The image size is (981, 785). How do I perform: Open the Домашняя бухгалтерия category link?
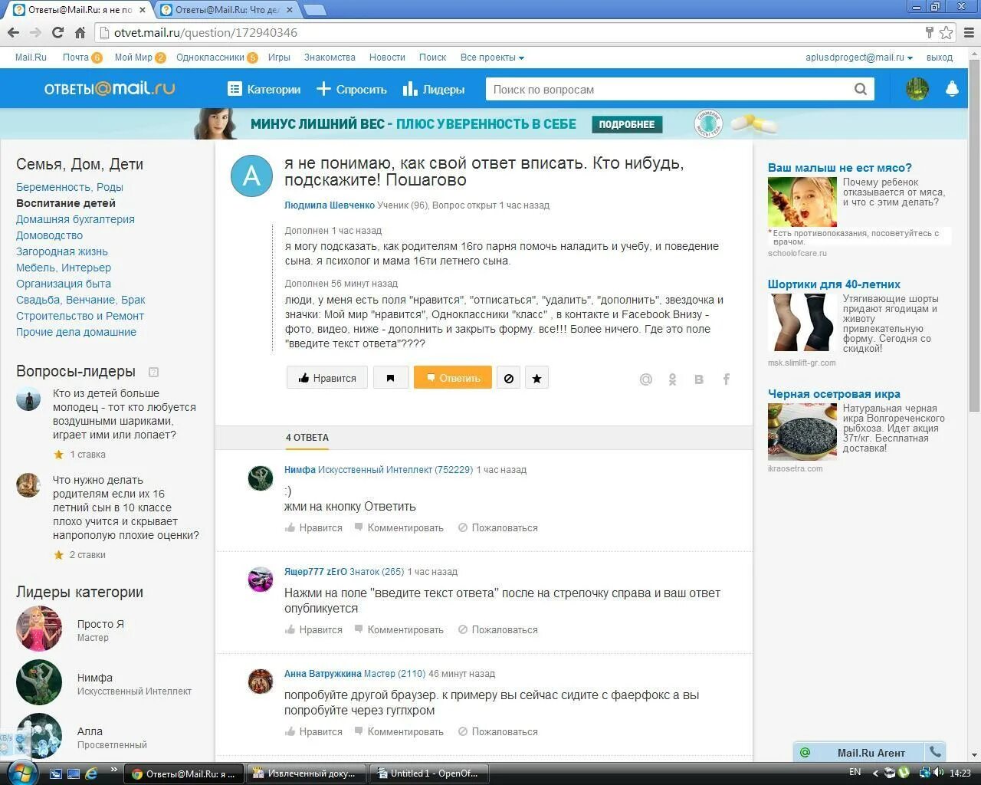point(75,219)
